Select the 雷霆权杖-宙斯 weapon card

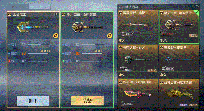coord(138,27)
